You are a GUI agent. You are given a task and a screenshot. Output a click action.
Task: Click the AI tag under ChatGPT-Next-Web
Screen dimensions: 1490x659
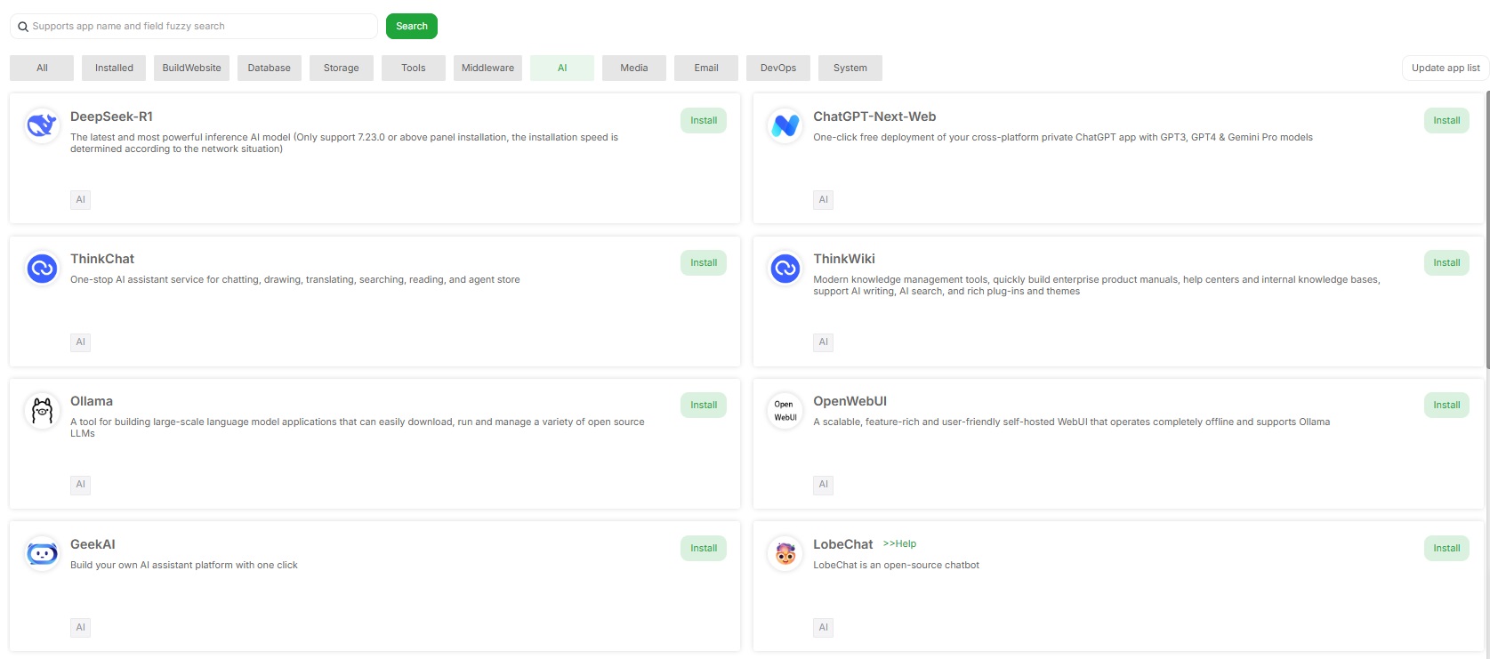point(823,199)
